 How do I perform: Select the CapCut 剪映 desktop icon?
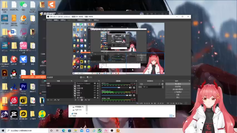pos(14,115)
